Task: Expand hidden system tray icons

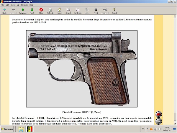Action: coord(147,129)
